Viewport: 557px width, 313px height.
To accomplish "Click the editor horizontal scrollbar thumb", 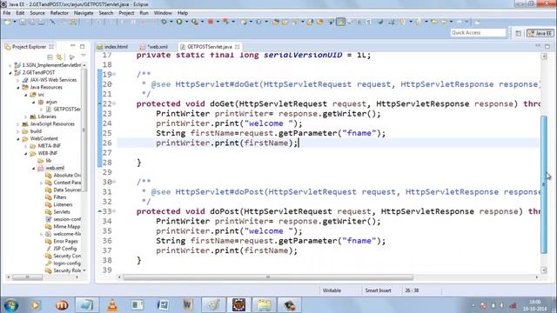I will click(268, 277).
